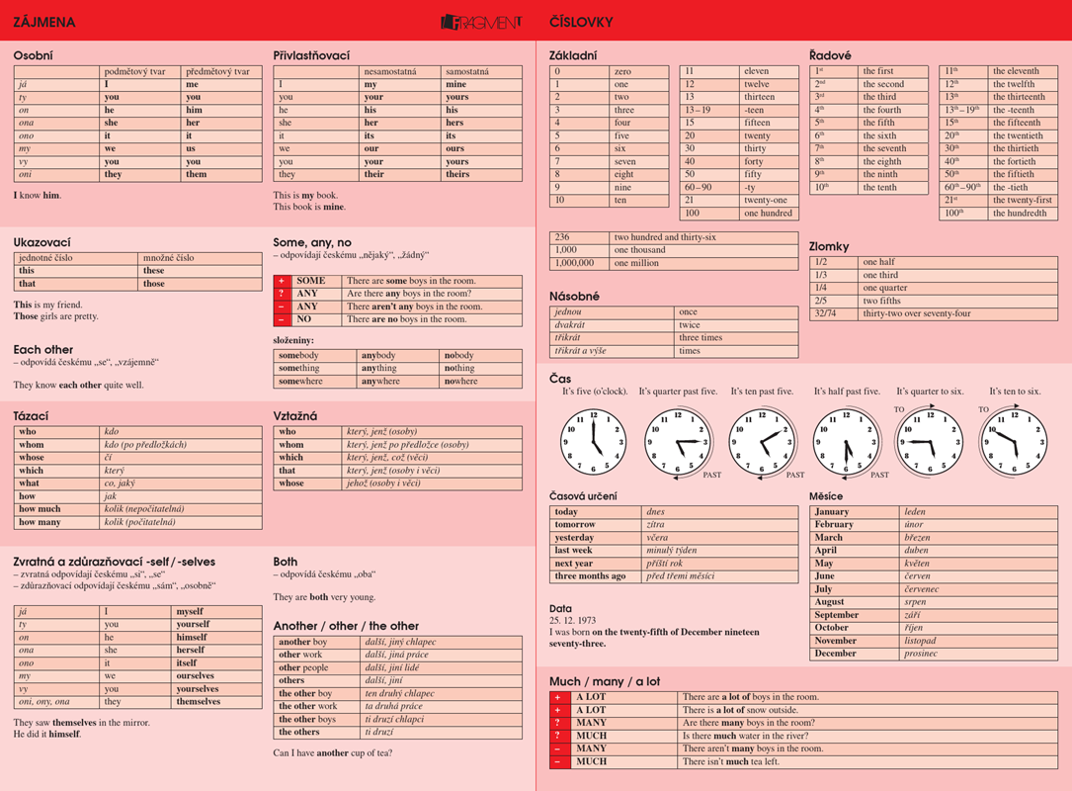Click the 'myself' cell in reflexive table
Image resolution: width=1072 pixels, height=791 pixels.
[x=216, y=612]
